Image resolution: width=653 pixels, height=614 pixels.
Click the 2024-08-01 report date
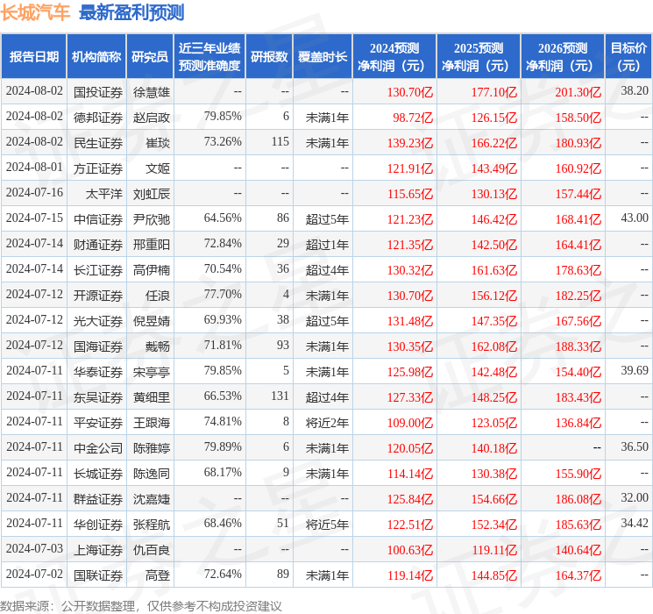pos(34,168)
